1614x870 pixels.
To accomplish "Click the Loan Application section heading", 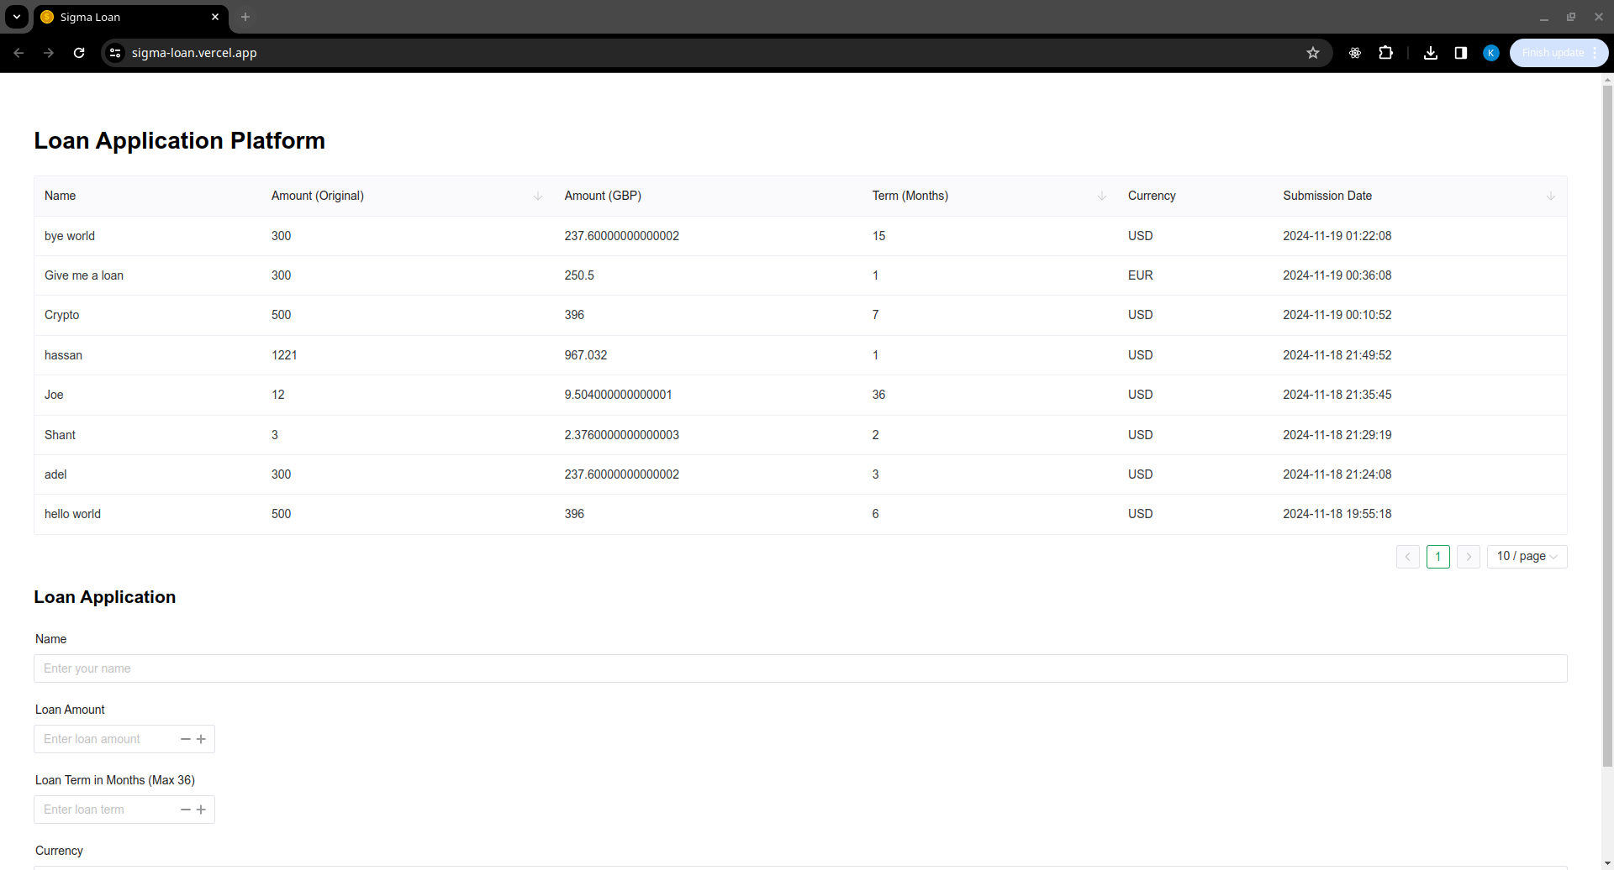I will [x=105, y=597].
